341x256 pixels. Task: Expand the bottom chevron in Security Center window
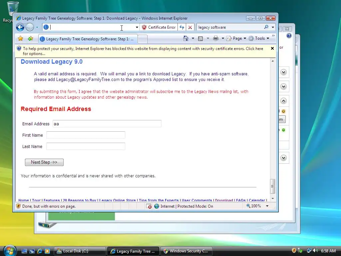tap(283, 158)
